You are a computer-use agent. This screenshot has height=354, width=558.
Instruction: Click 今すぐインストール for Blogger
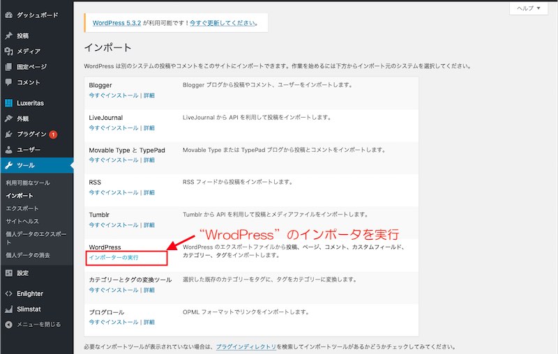114,95
